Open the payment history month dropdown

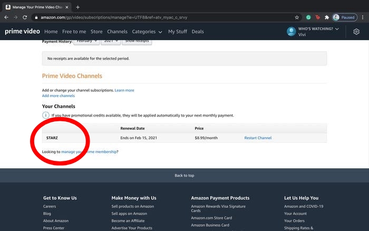(86, 42)
